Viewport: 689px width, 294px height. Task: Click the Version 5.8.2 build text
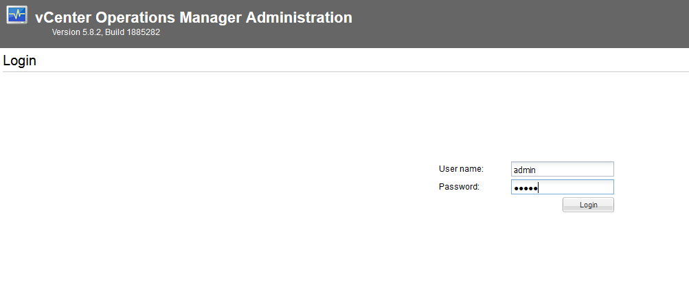click(106, 32)
